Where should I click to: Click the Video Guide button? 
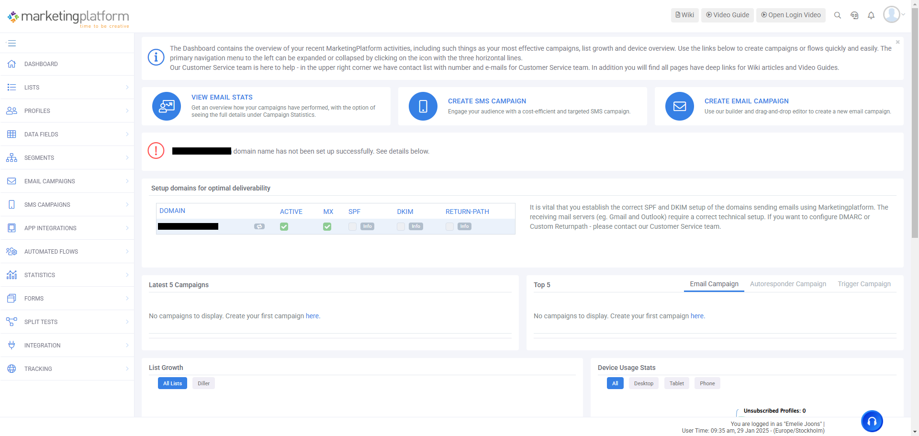coord(727,15)
